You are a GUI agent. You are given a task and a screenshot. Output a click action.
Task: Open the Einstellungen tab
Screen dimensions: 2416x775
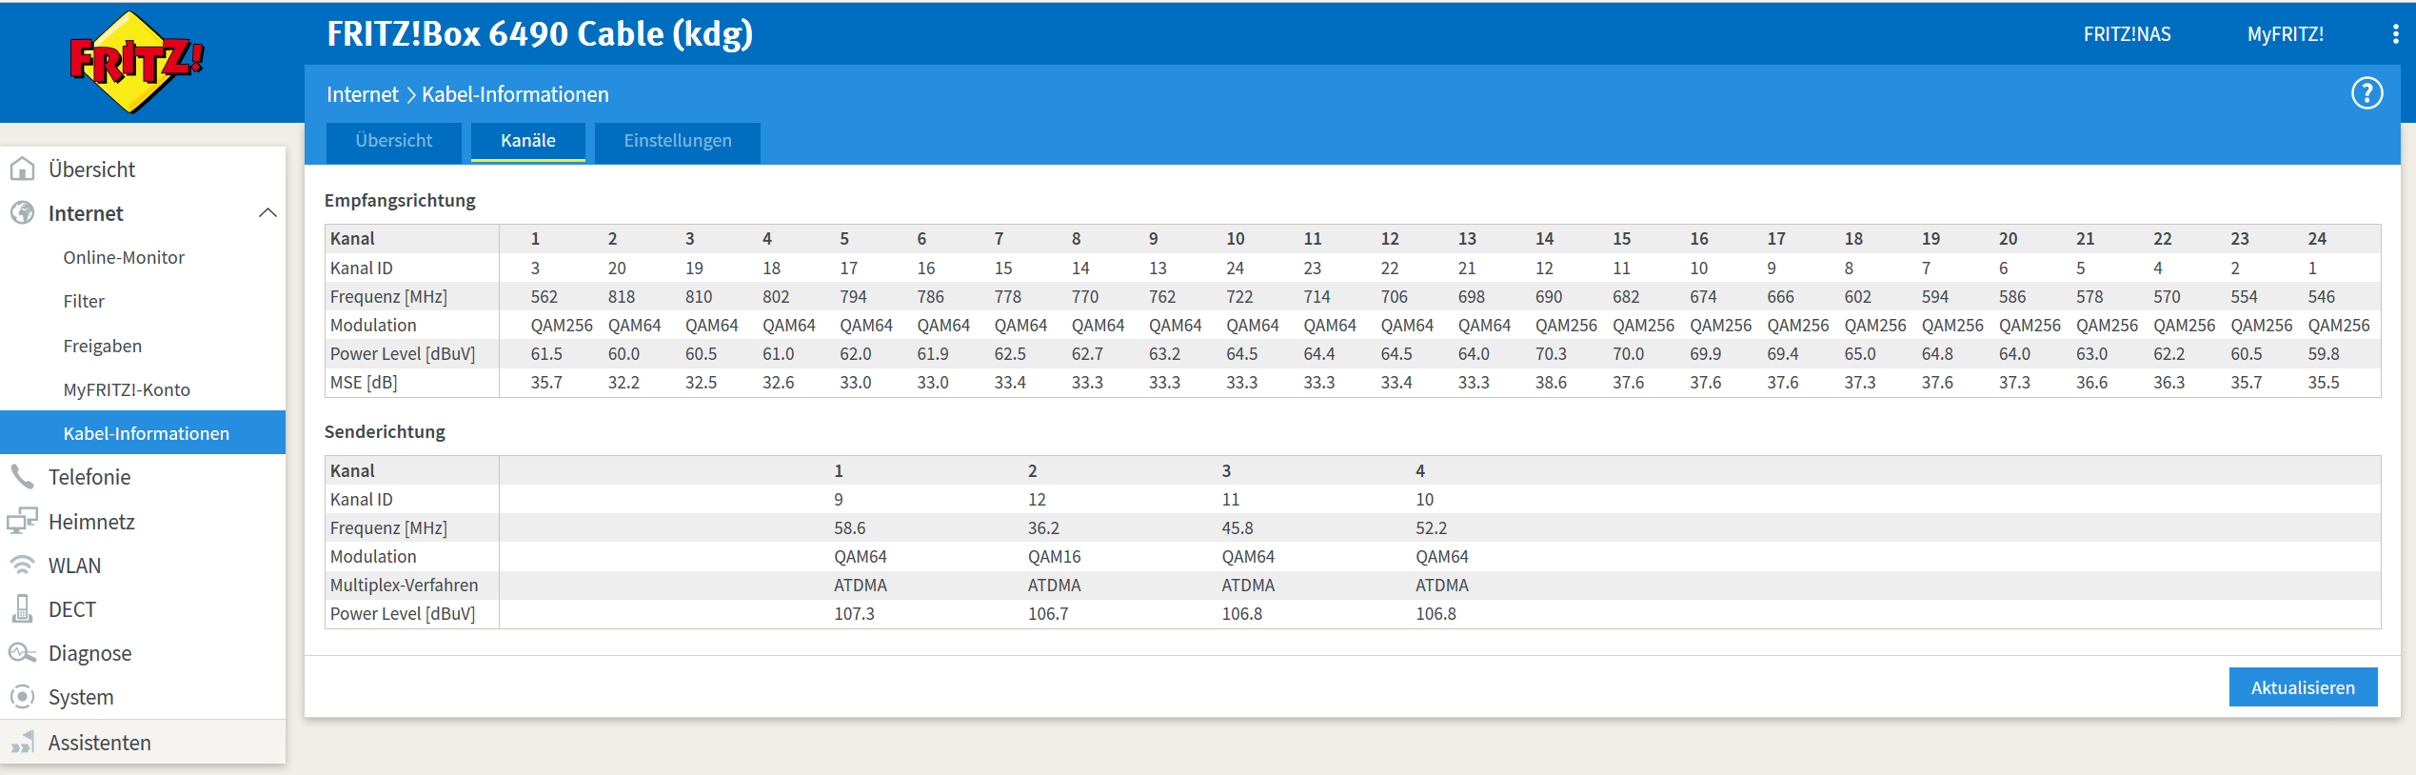click(x=678, y=141)
